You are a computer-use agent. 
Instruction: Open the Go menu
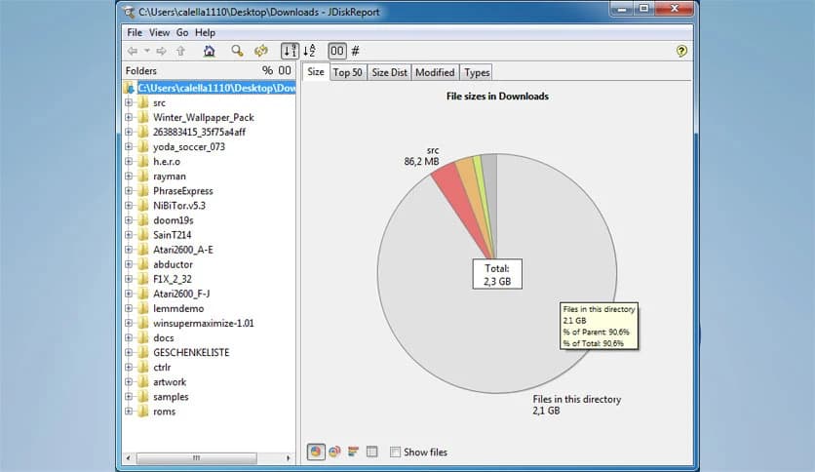coord(182,33)
